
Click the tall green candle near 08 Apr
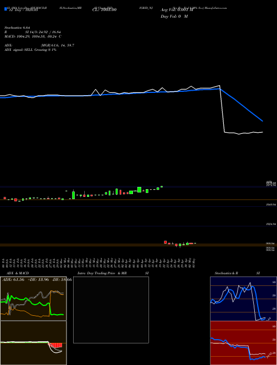[139, 190]
